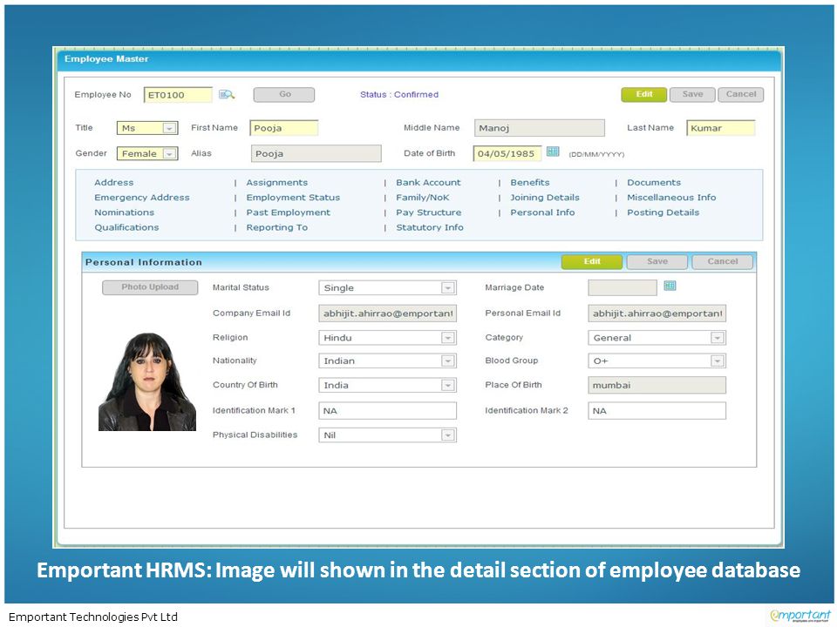Expand the Category dropdown showing General
This screenshot has height=627, width=837.
point(718,338)
